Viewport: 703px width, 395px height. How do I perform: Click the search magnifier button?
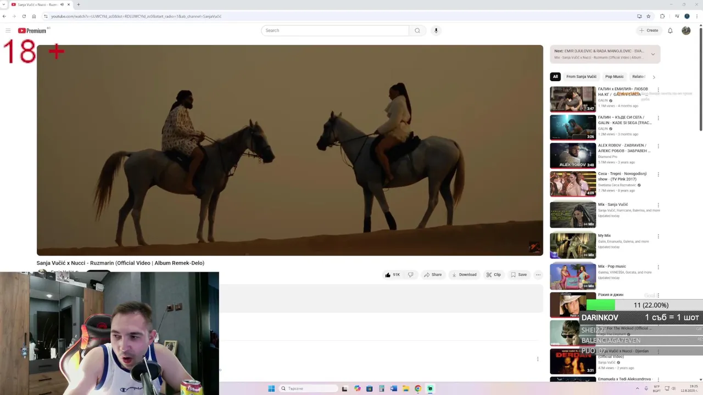pyautogui.click(x=417, y=31)
